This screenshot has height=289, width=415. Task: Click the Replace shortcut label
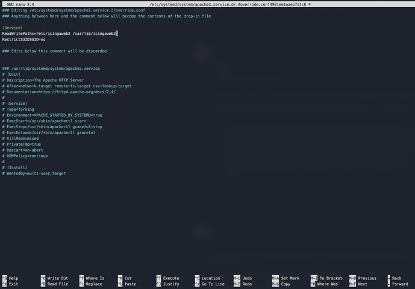click(94, 284)
